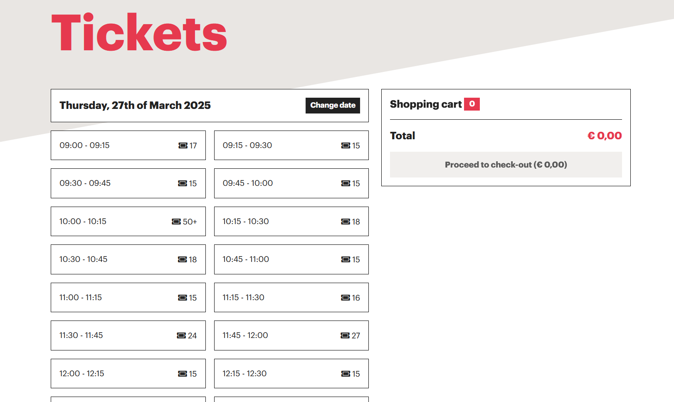
Task: Click the Thursday, 27th of March 2025 heading
Action: click(x=135, y=106)
